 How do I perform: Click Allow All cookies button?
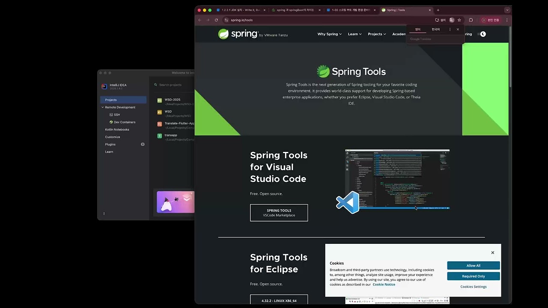[x=474, y=266]
